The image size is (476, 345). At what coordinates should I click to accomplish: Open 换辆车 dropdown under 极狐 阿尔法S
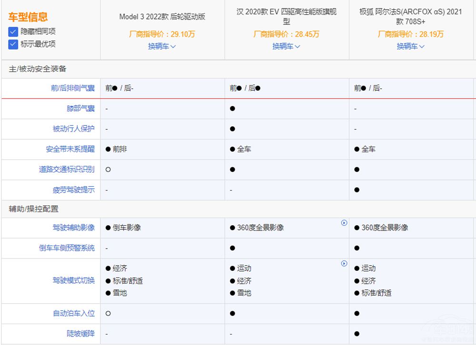[x=410, y=46]
